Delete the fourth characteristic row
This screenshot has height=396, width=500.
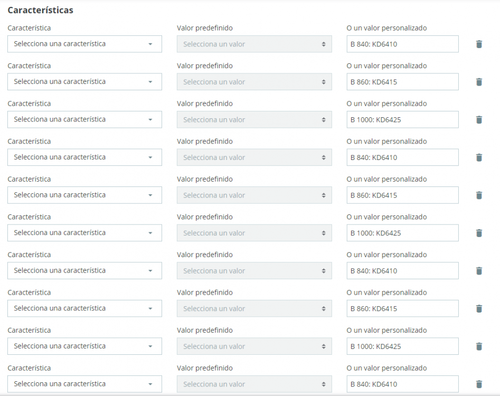pos(479,157)
